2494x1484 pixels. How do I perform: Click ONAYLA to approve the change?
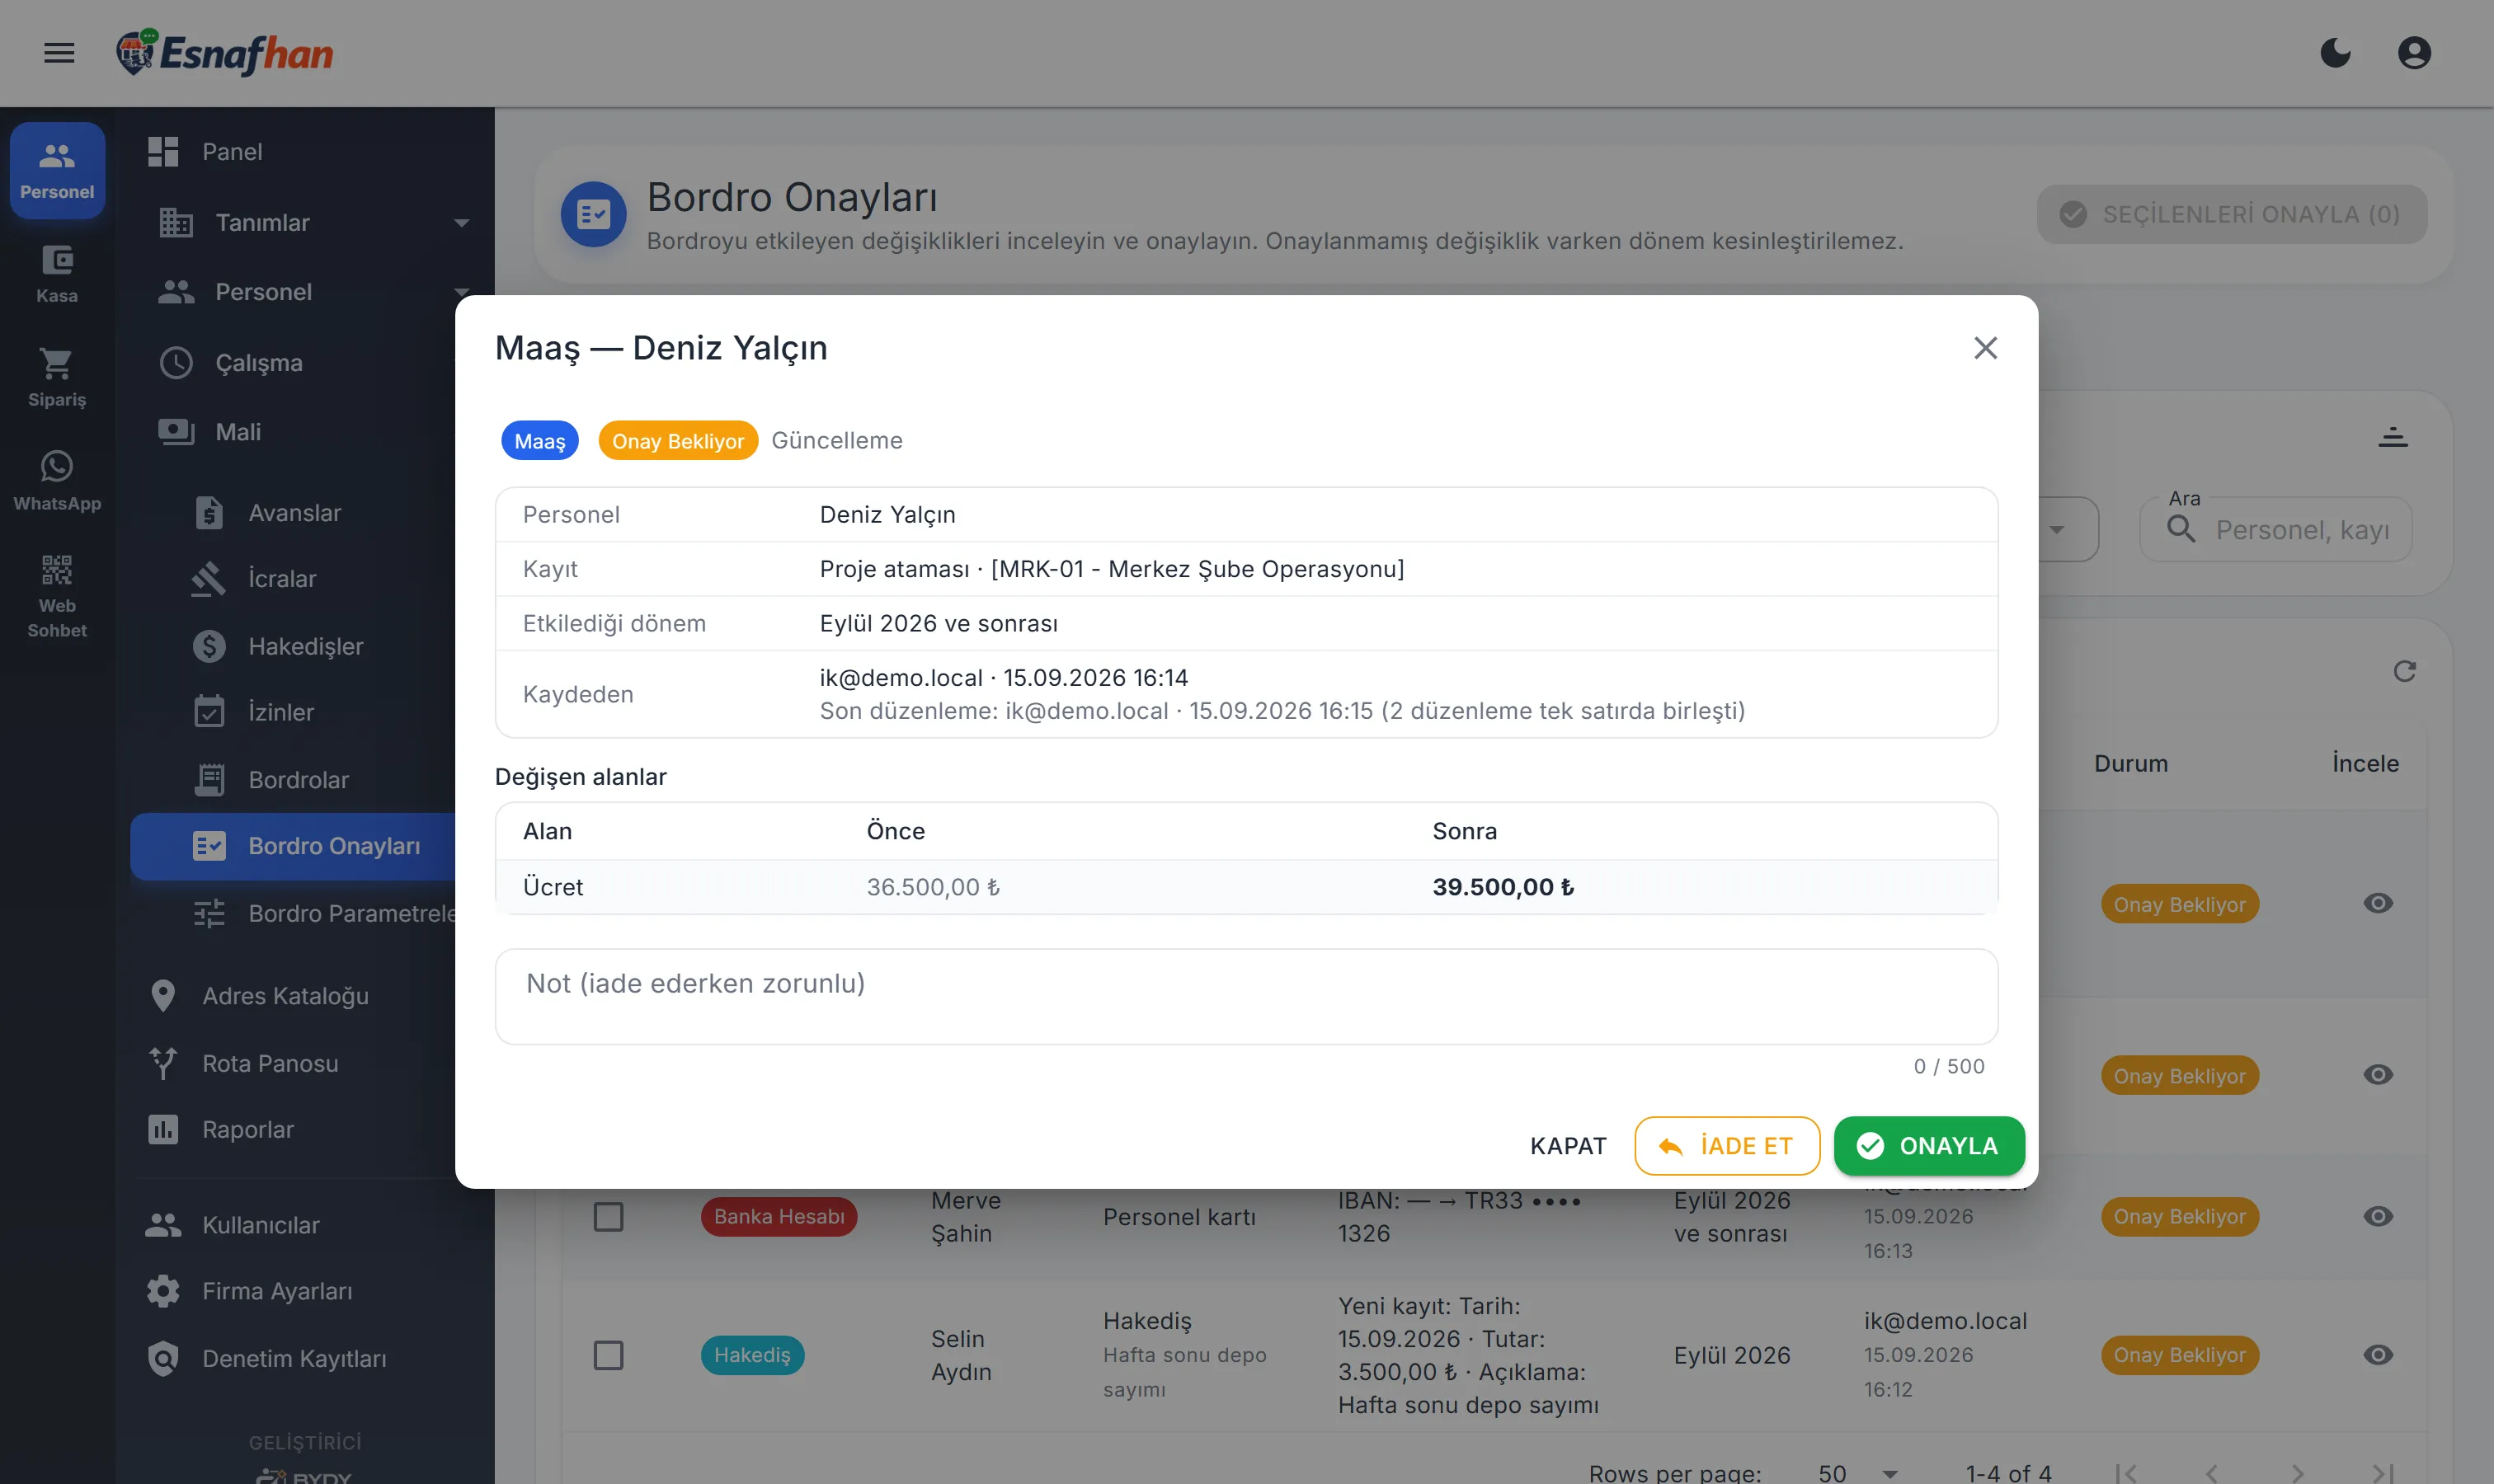(x=1927, y=1146)
